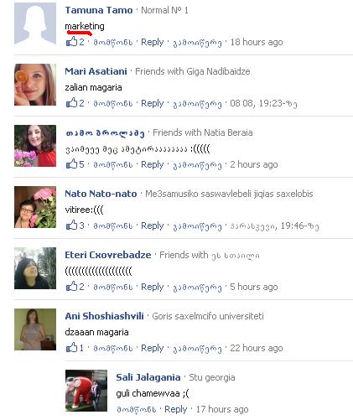Click the thumbs-up icon on Tamuna Tamo's comment

click(x=71, y=42)
